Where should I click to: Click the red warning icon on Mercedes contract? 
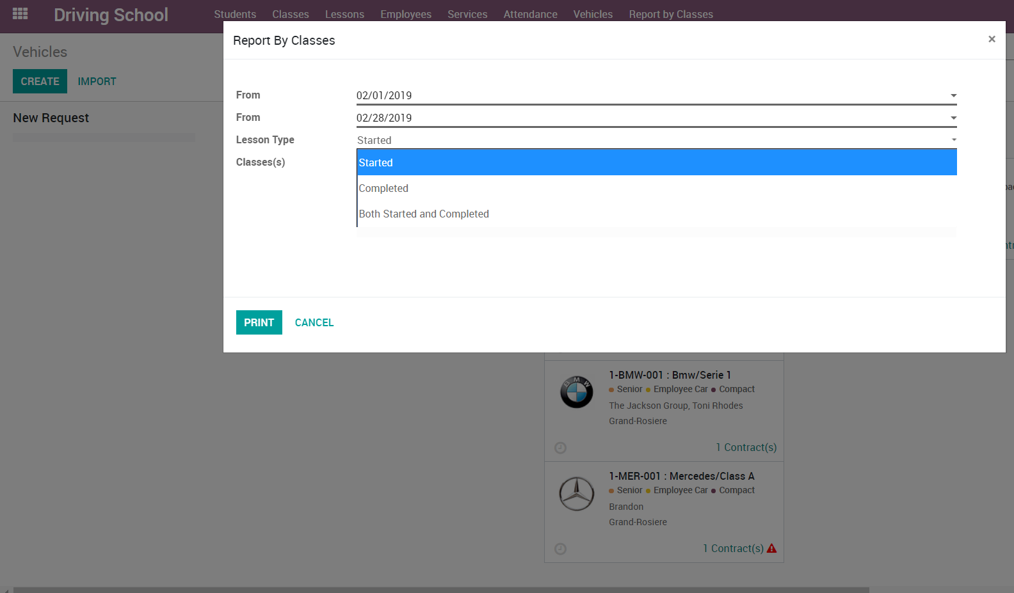771,548
